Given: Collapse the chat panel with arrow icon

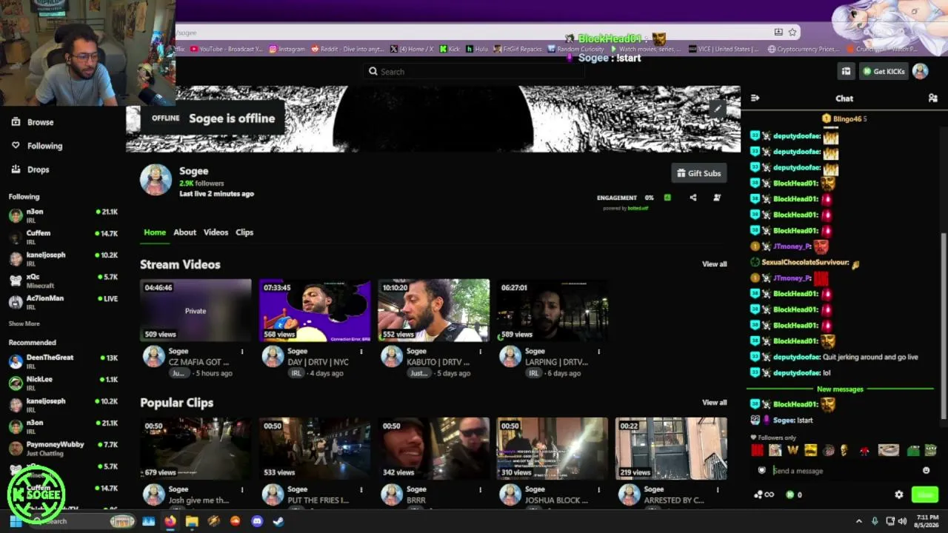Looking at the screenshot, I should [x=755, y=98].
